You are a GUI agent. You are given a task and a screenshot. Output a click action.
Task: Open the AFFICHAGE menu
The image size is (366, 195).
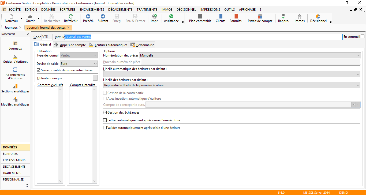click(x=247, y=10)
